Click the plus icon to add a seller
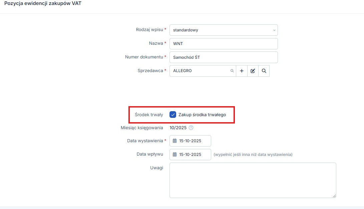Image resolution: width=364 pixels, height=209 pixels. pos(242,71)
